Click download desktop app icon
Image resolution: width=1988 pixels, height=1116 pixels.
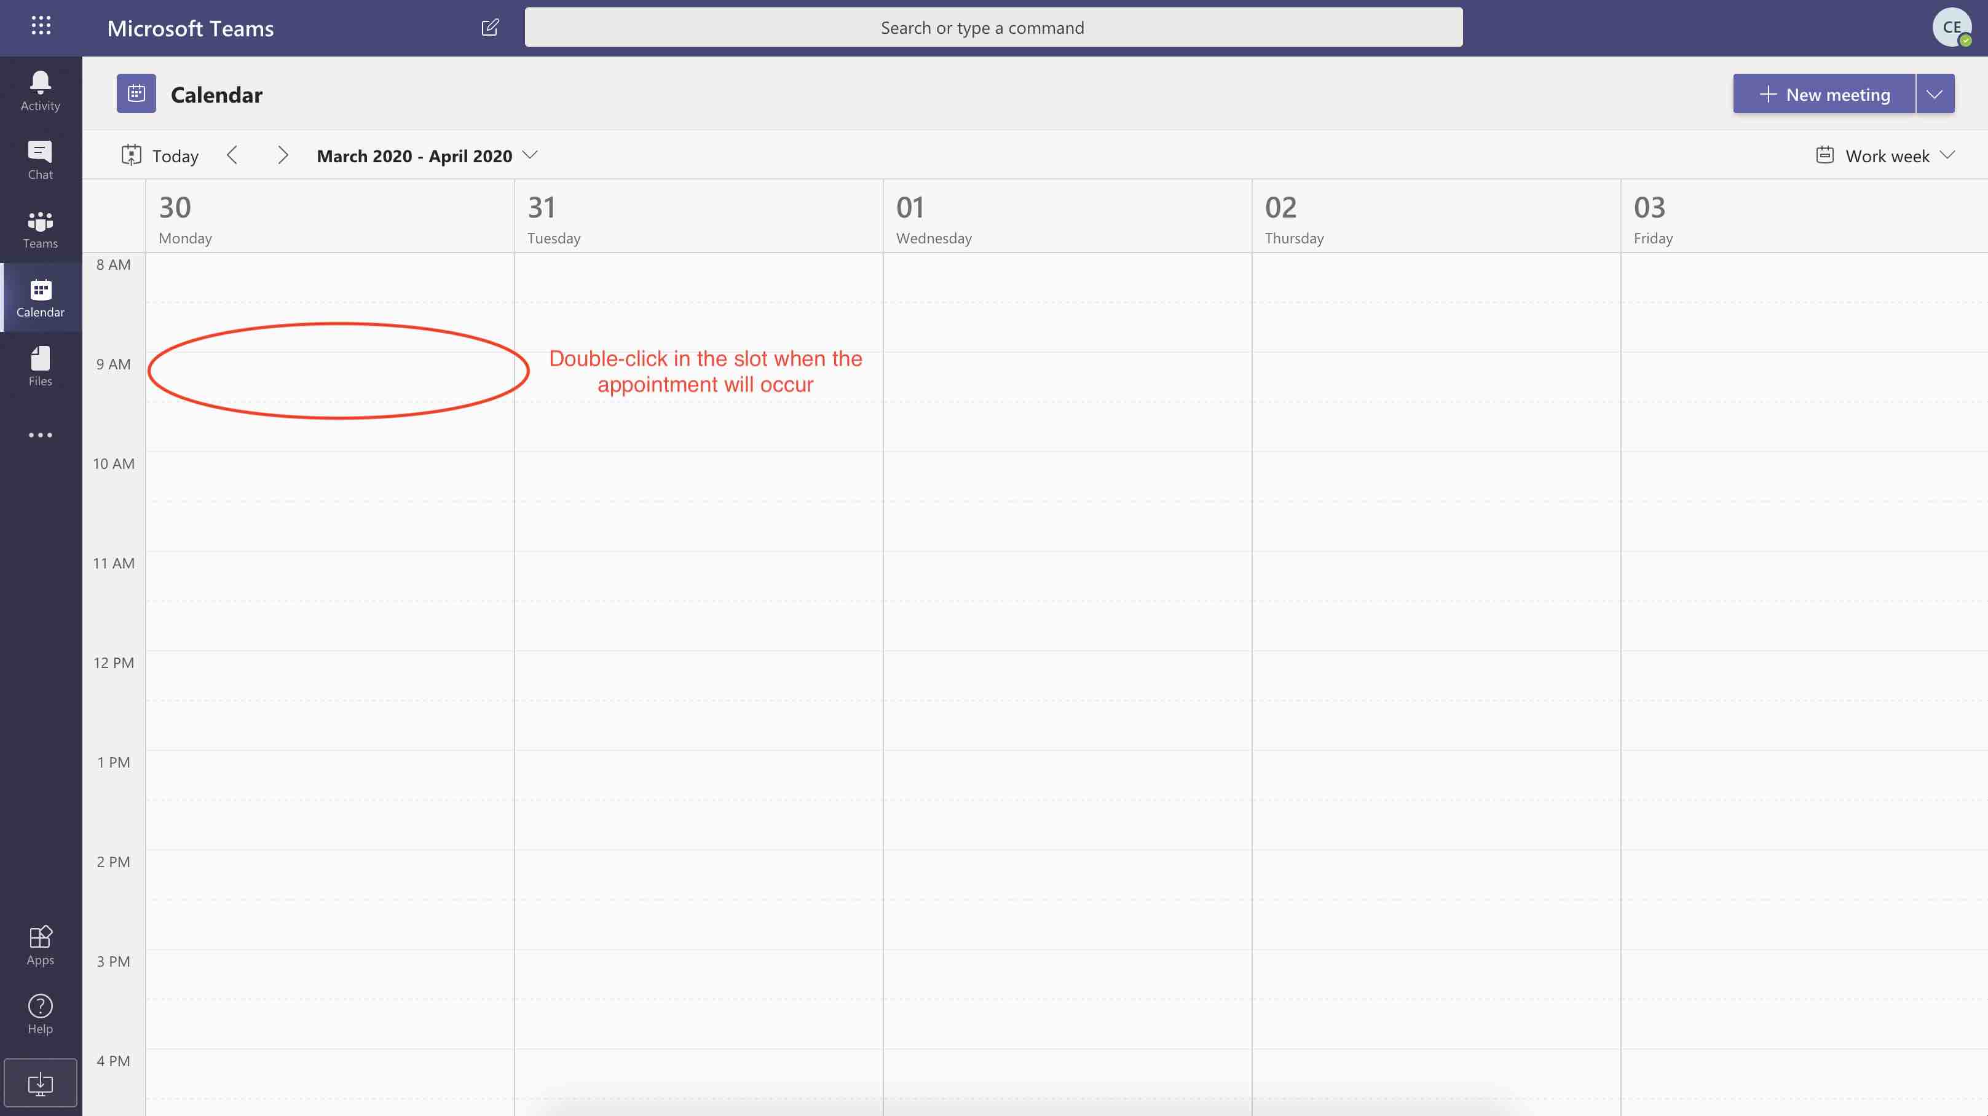[x=40, y=1083]
